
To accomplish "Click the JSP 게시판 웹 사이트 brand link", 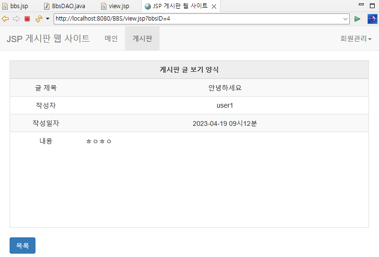I will coord(48,39).
